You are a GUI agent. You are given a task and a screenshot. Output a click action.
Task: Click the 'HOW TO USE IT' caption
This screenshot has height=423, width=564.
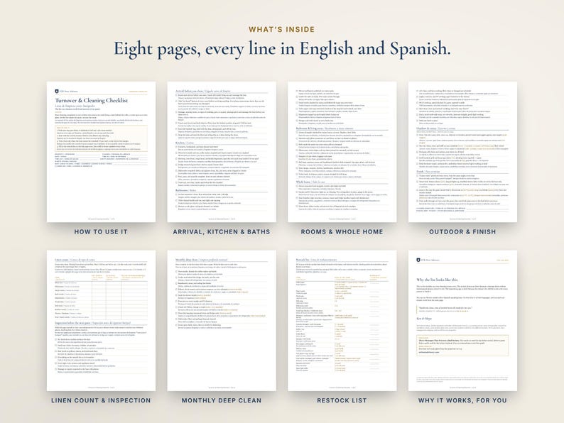101,232
